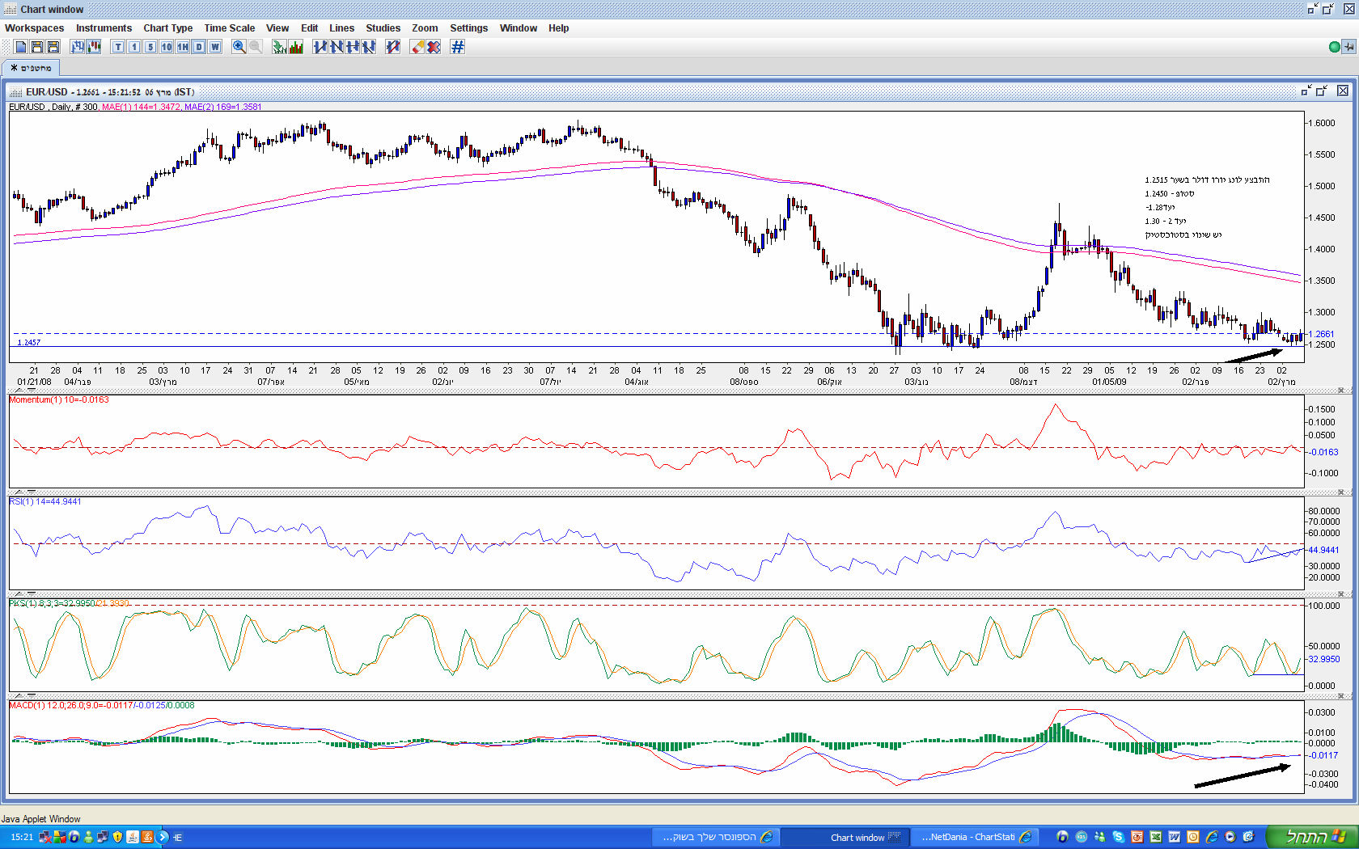
Task: Click the red X delete lines icon
Action: [x=434, y=47]
